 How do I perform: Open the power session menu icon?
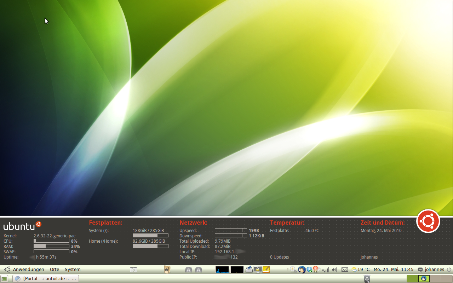tap(449, 270)
